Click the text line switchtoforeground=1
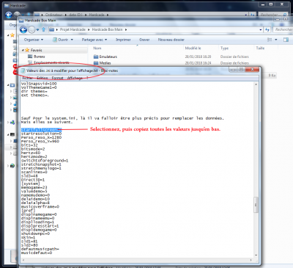This screenshot has width=293, height=268. click(x=45, y=161)
